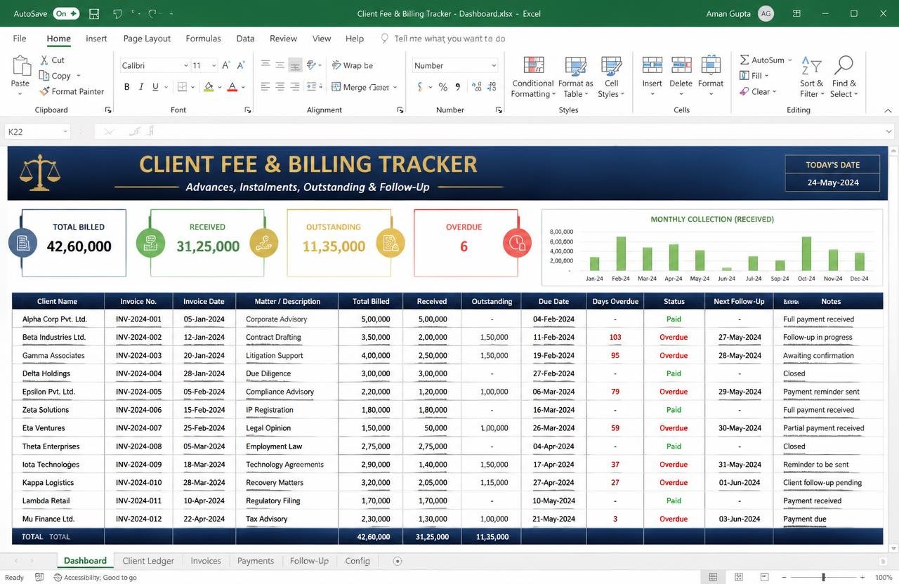This screenshot has width=899, height=584.
Task: Turn off the AutoSave switch
Action: [67, 13]
